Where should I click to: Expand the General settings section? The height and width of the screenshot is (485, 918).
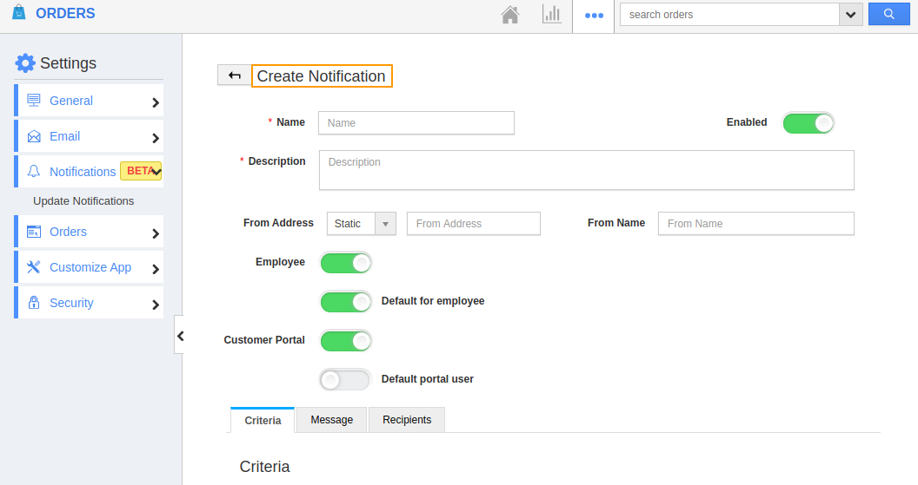[89, 101]
